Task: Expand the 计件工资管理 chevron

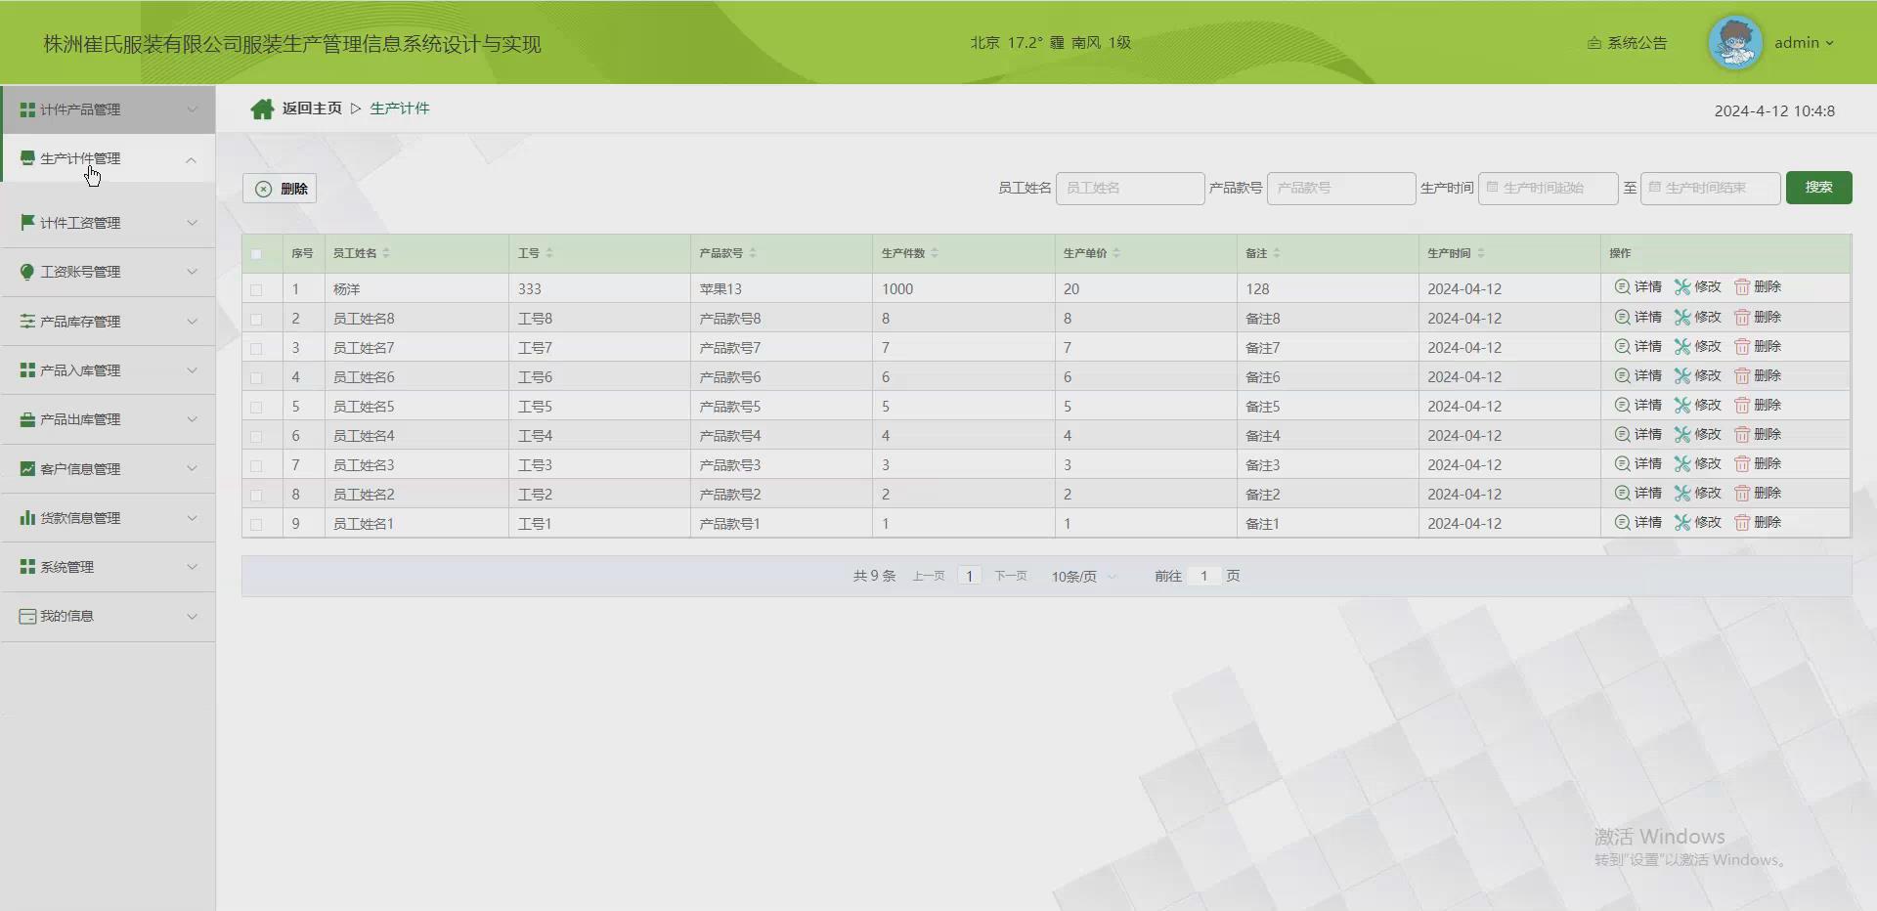Action: point(192,223)
